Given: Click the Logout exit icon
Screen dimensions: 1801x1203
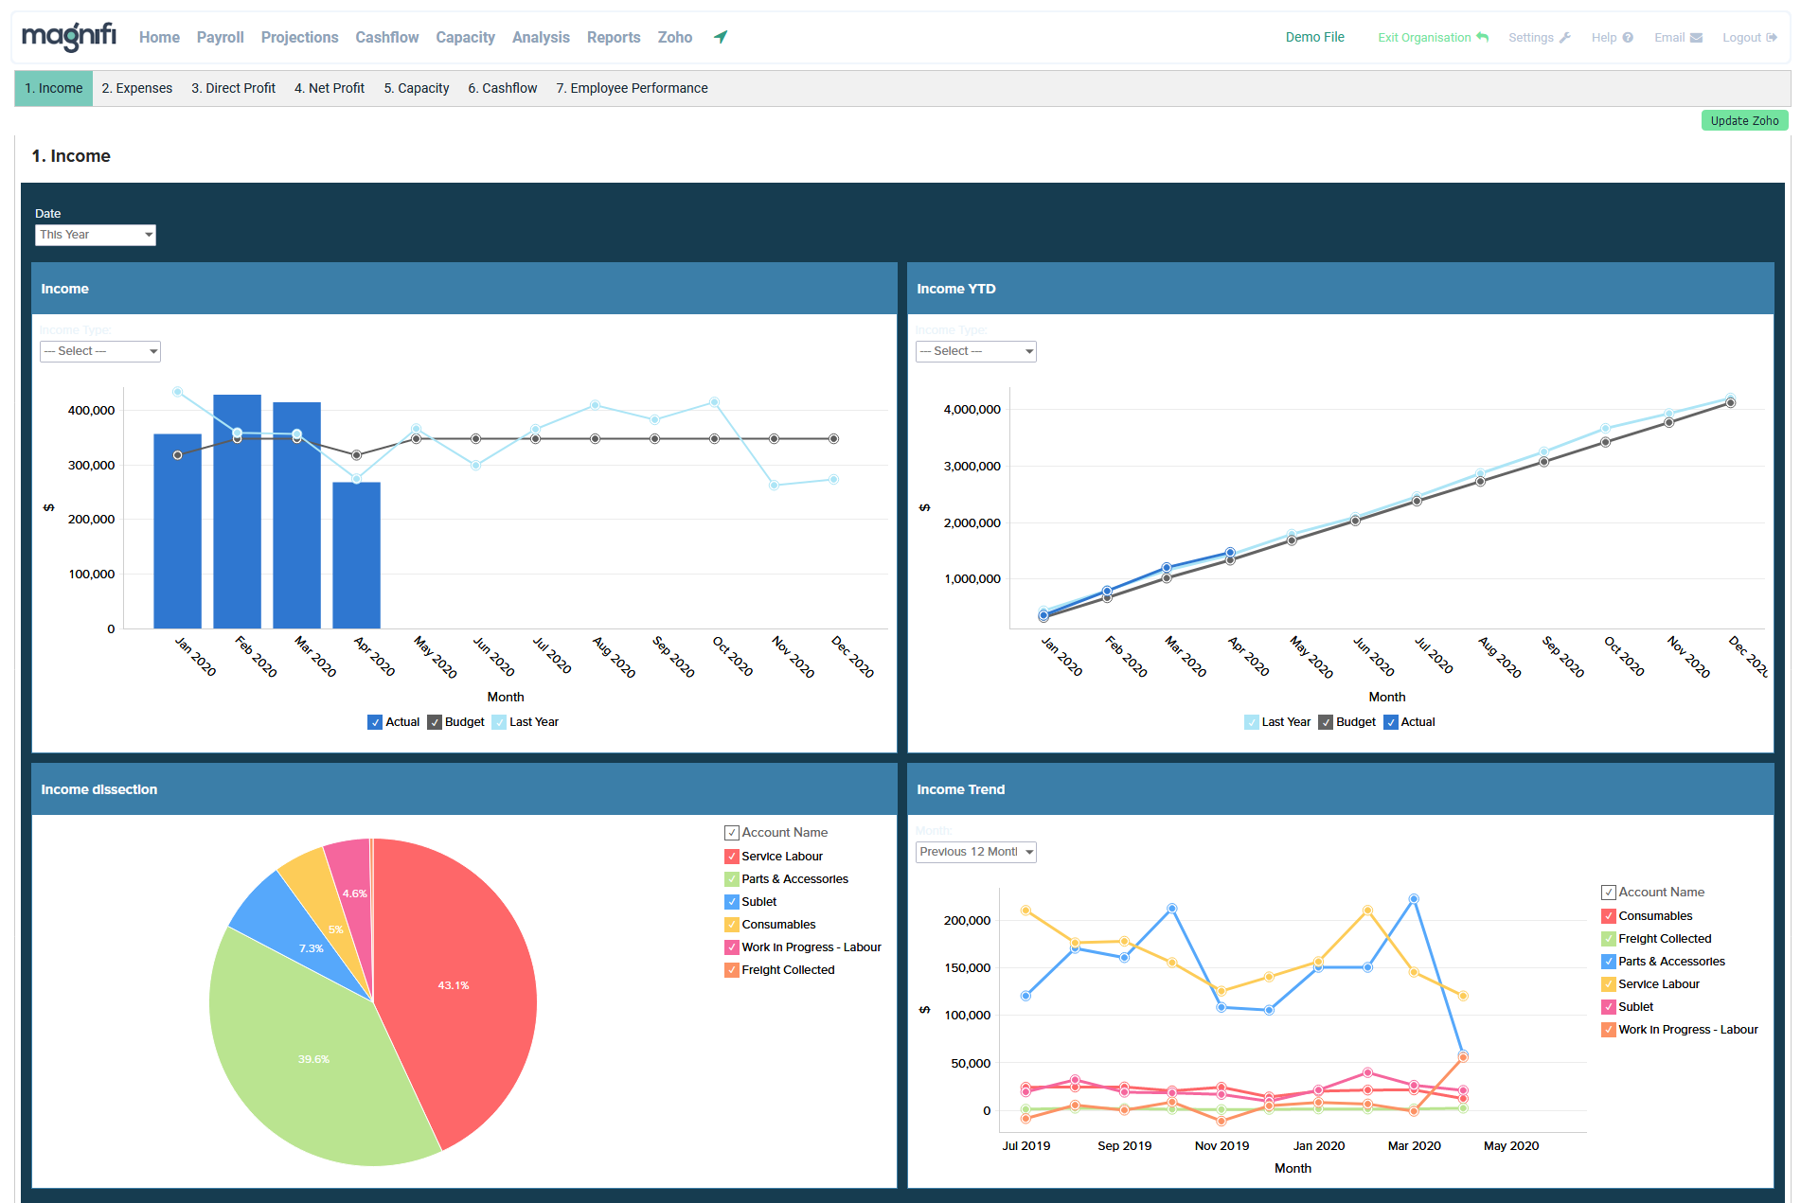Looking at the screenshot, I should (1772, 38).
